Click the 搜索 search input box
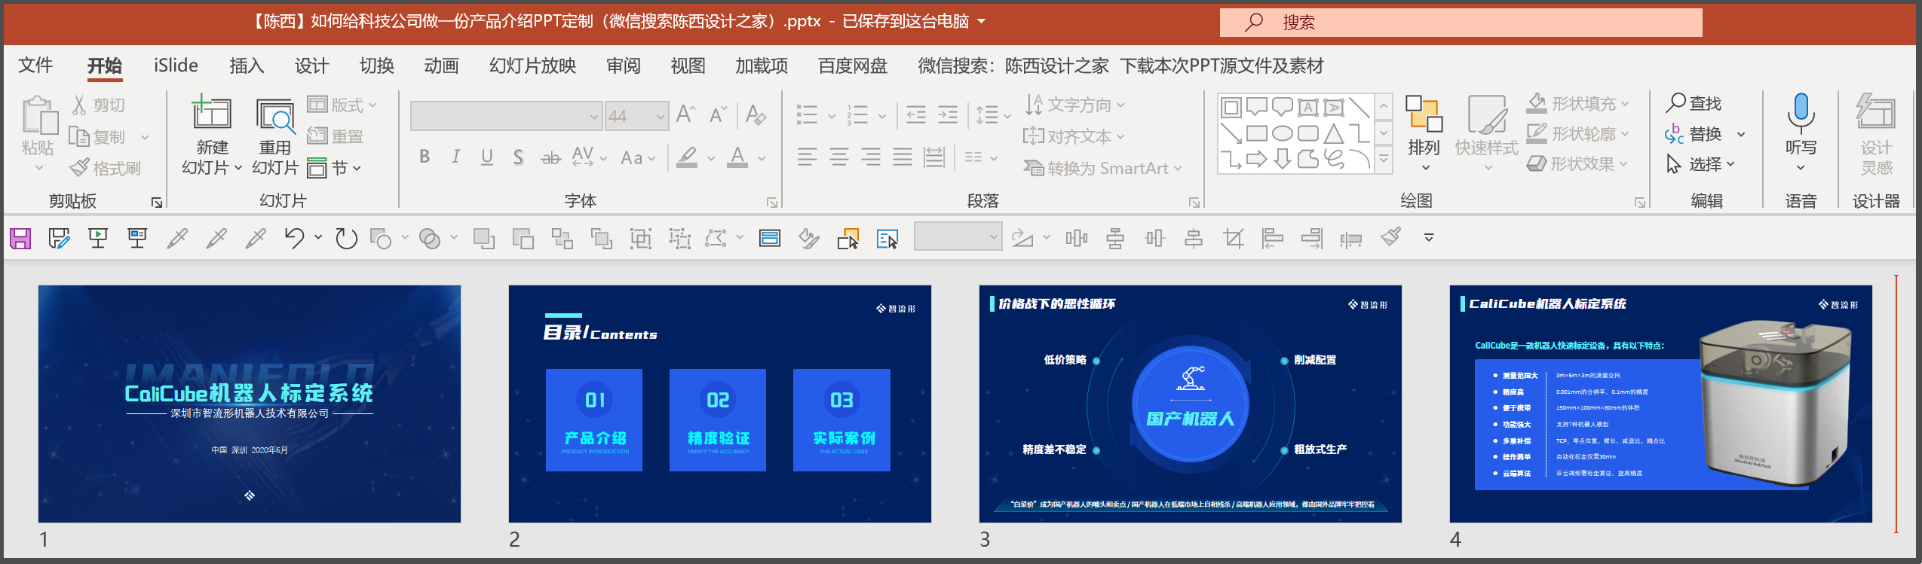Screen dimensions: 1922x564 [x=1461, y=23]
